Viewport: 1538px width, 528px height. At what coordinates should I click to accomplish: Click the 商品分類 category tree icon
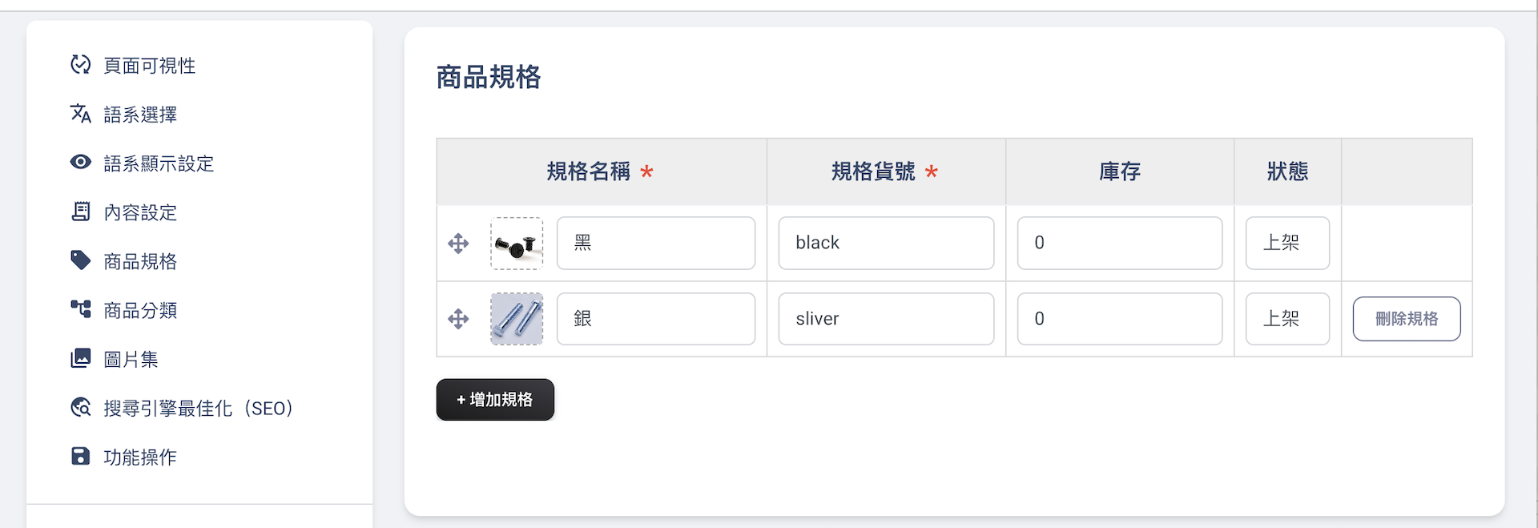[80, 309]
